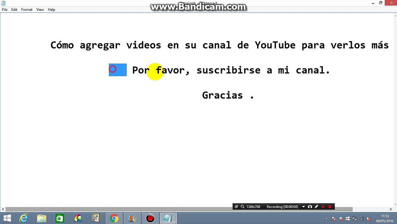Switch to Bandicam taskbar icon
Screen dimensions: 397x224
click(x=150, y=218)
